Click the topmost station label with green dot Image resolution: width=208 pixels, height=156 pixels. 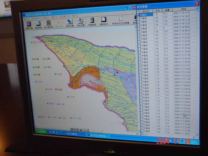37,42
